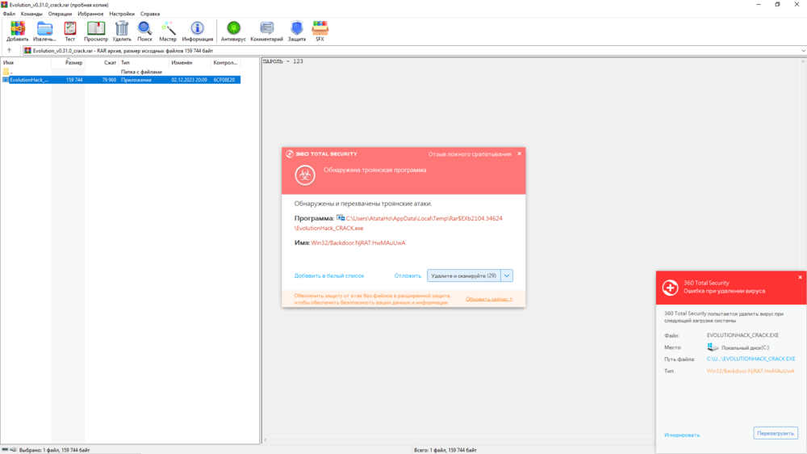The image size is (807, 454).
Task: Sort by the Имя column header
Action: (x=26, y=62)
